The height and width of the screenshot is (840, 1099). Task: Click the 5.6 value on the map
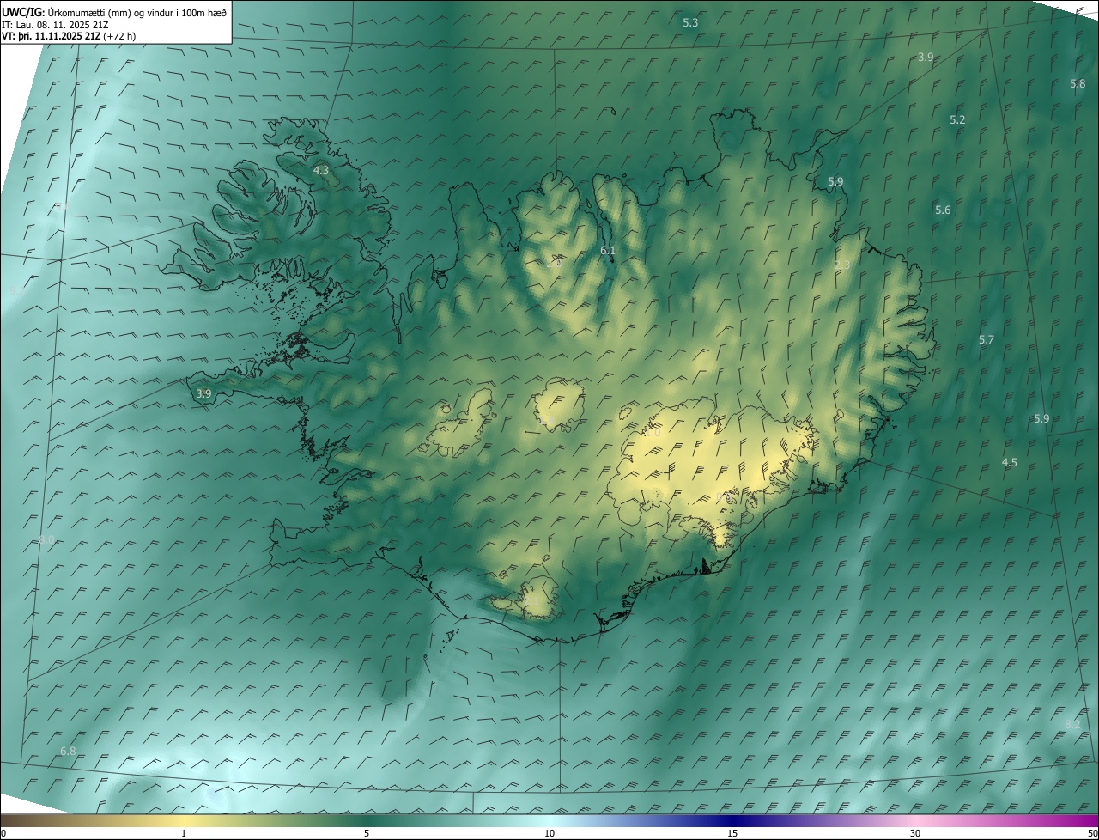click(x=943, y=210)
